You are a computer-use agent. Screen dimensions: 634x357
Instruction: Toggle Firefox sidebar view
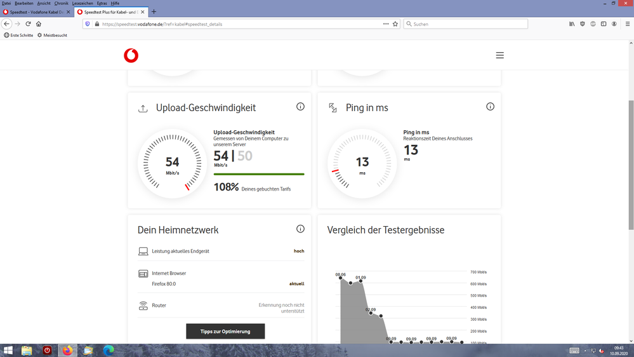click(604, 24)
